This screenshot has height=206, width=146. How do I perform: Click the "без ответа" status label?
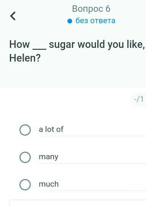(x=95, y=21)
